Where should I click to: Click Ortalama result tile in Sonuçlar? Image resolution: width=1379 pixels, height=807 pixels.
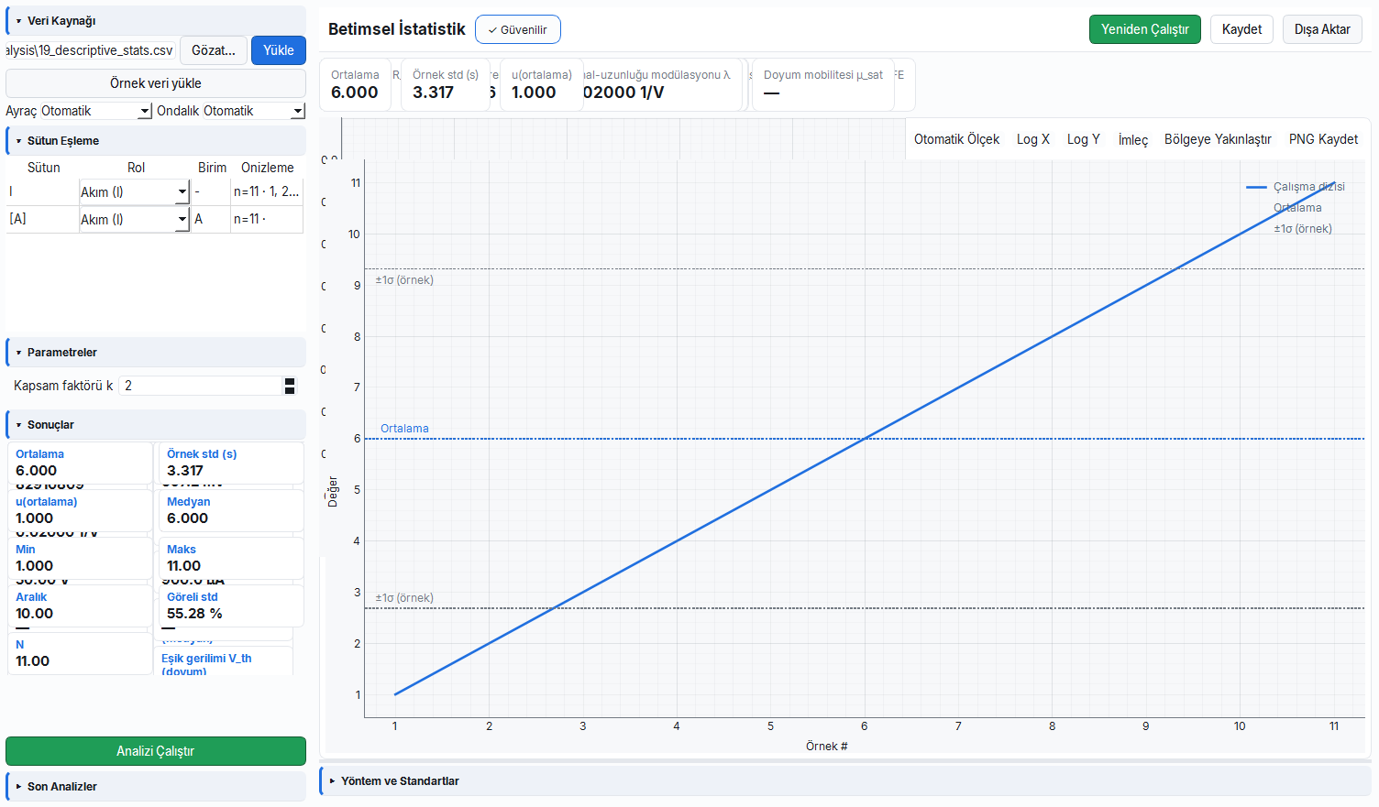[x=80, y=463]
